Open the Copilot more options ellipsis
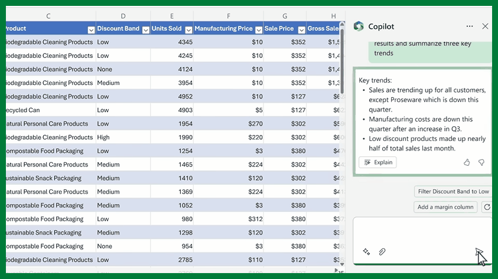 [x=470, y=27]
